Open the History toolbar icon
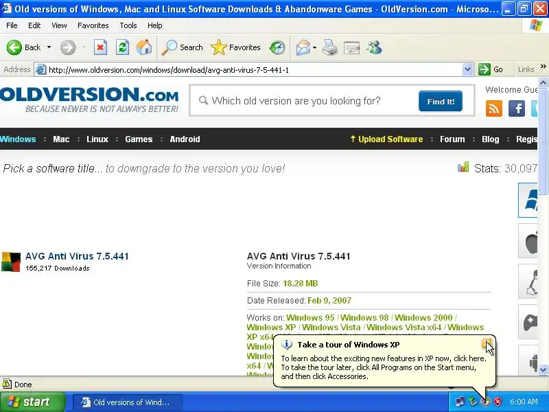 277,47
